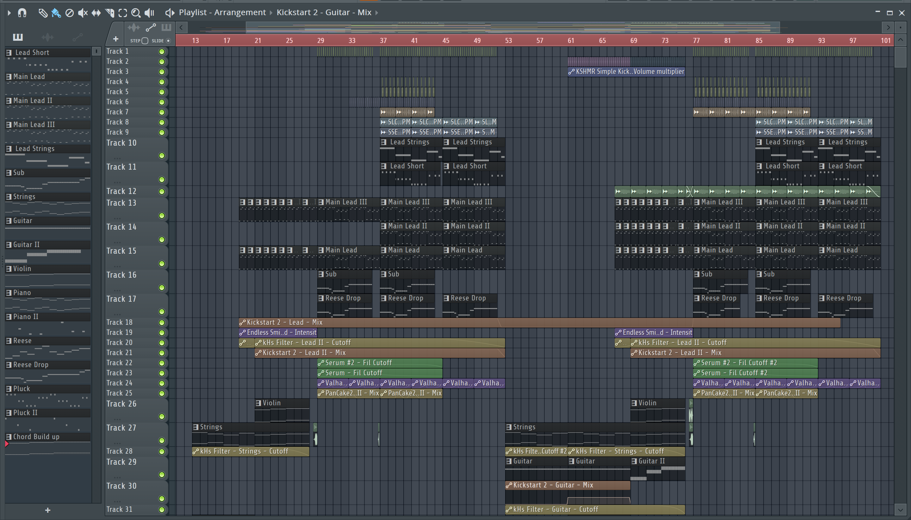The image size is (911, 520).
Task: Select the Lead Short pattern in picker
Action: [x=48, y=52]
